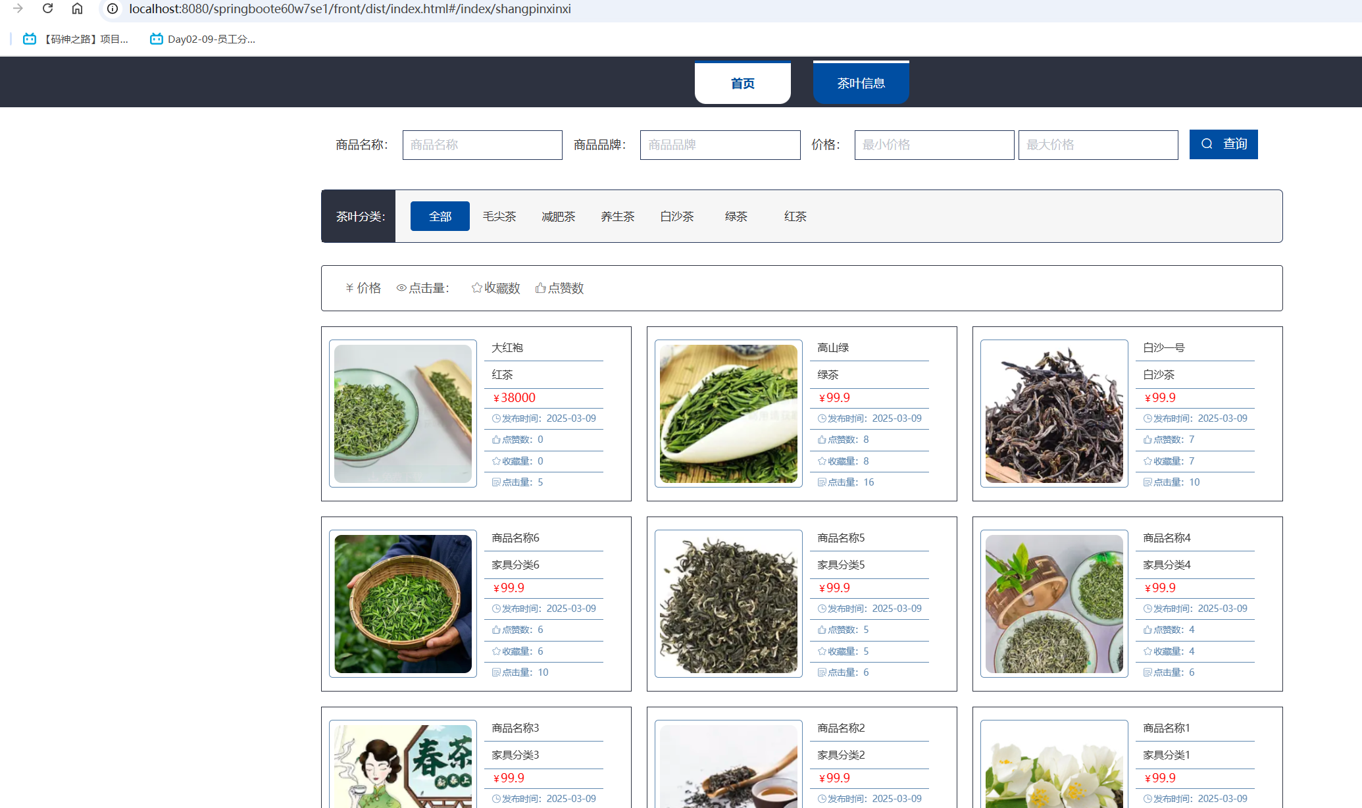
Task: Sort by price using yen icon
Action: coord(350,288)
